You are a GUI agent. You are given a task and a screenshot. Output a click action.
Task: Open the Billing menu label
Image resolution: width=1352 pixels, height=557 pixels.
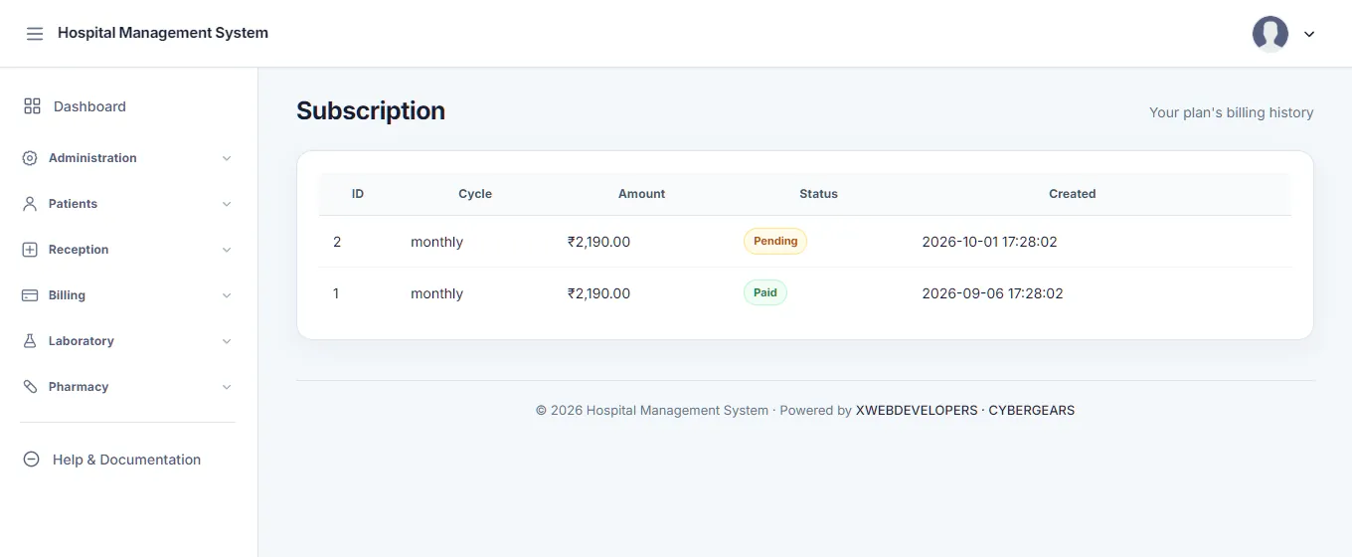click(x=67, y=295)
